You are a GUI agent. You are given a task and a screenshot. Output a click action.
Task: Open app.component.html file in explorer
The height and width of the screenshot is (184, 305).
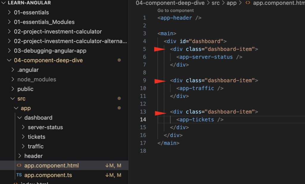(x=51, y=166)
